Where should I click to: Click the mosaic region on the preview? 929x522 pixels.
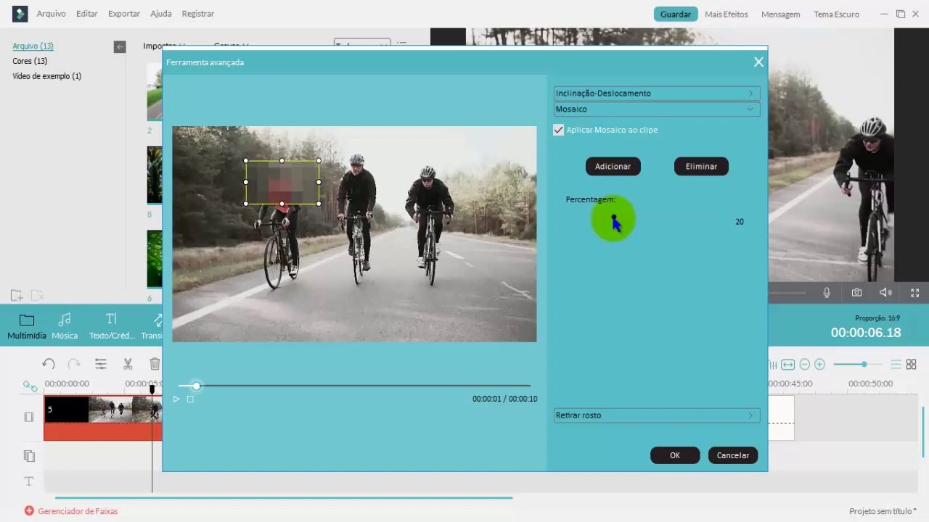click(x=282, y=183)
